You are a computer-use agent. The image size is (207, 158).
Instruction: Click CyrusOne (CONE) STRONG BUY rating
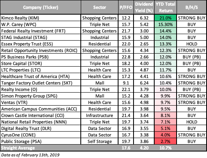click(x=192, y=135)
